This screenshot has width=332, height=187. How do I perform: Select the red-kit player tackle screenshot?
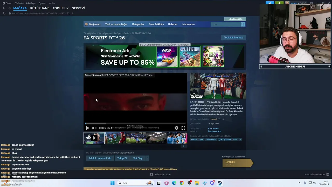click(115, 138)
